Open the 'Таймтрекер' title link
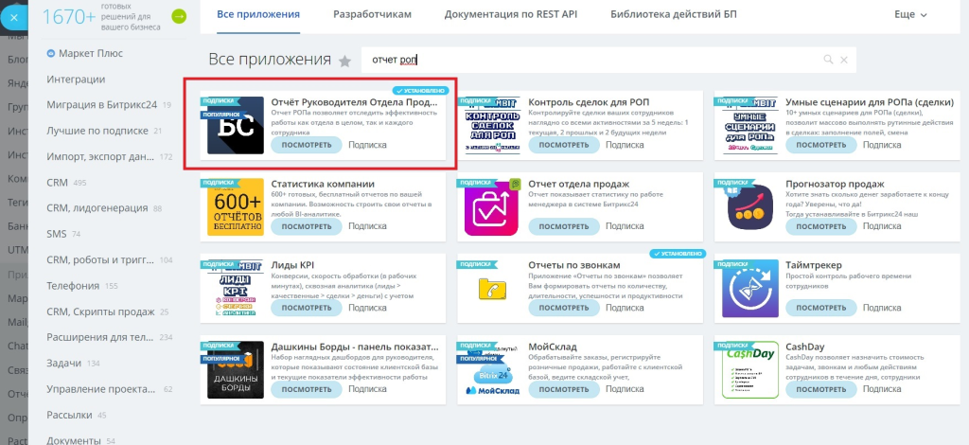 coord(814,265)
